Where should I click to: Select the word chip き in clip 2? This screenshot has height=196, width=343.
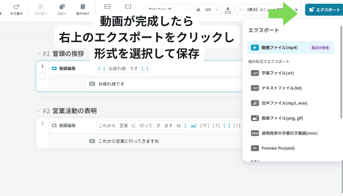(158, 125)
